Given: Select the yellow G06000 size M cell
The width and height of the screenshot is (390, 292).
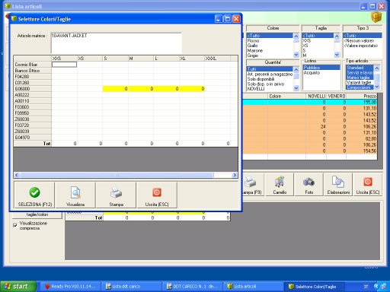Looking at the screenshot, I should pos(141,89).
